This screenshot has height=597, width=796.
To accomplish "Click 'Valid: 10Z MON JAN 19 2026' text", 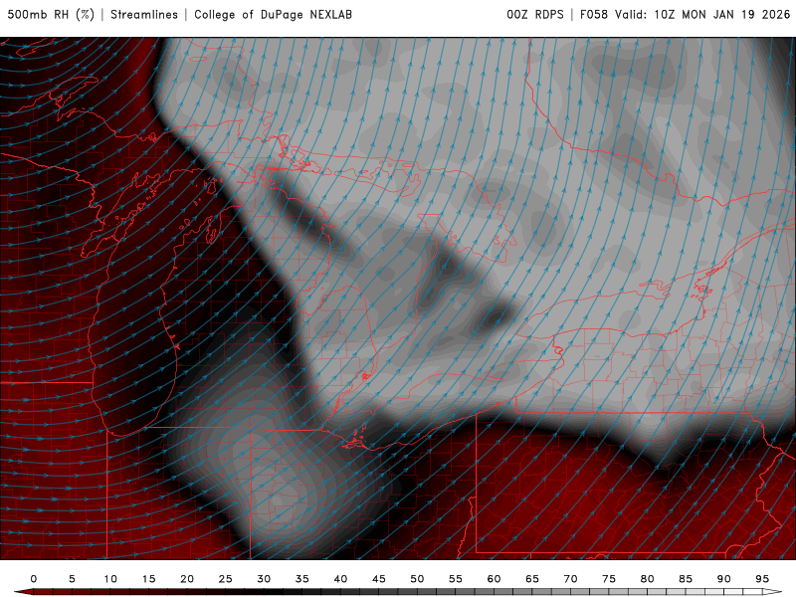I will [702, 15].
